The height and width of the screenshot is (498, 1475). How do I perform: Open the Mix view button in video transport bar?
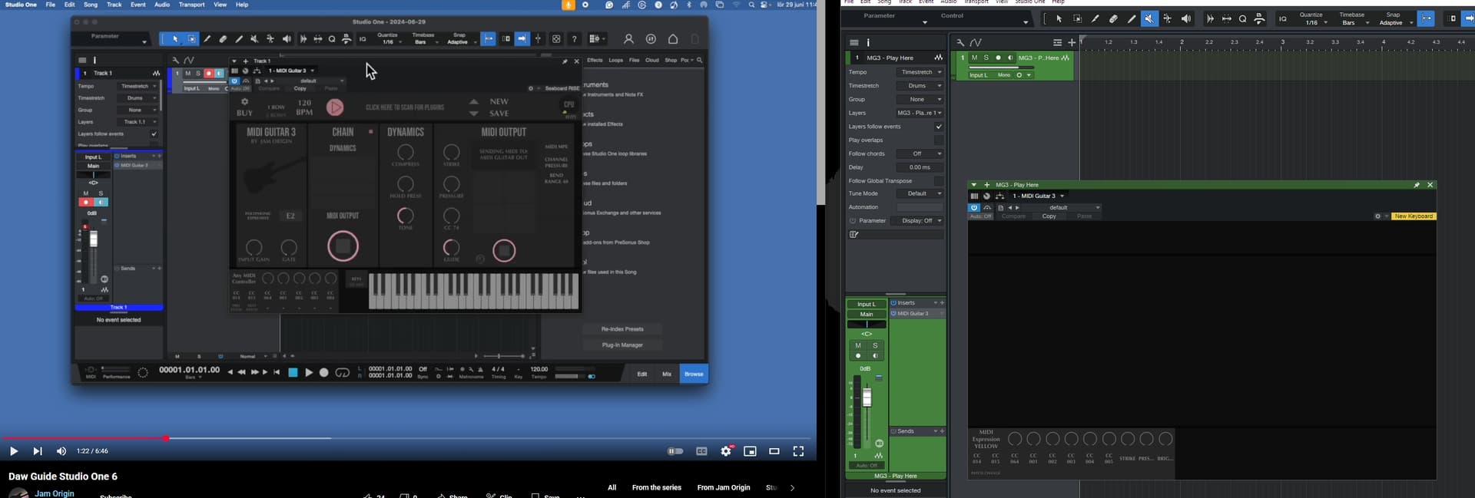(667, 374)
